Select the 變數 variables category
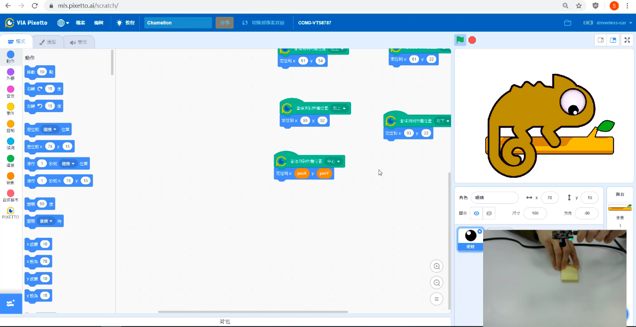The image size is (636, 327). [10, 178]
